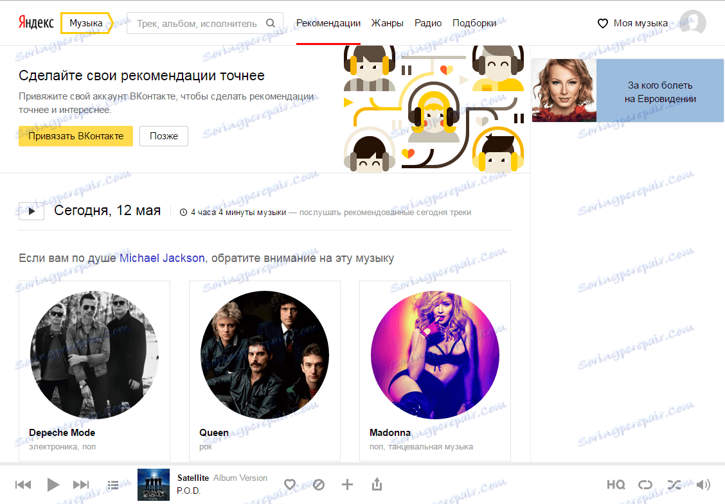
Task: Open the play queue list icon
Action: point(113,485)
